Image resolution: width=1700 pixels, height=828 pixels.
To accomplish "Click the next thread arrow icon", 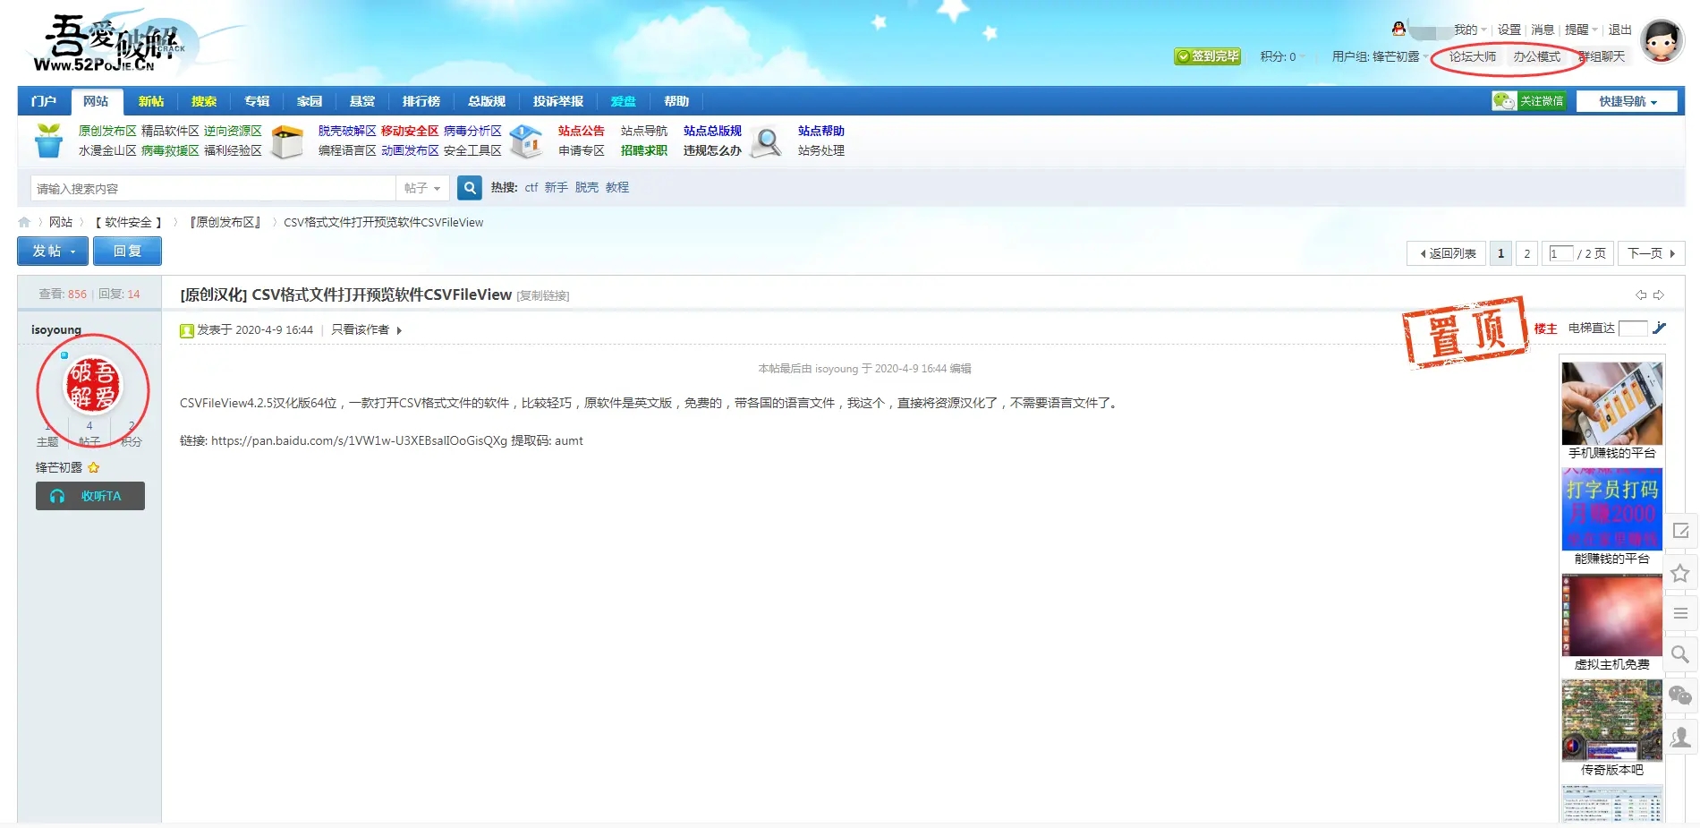I will pos(1659,294).
